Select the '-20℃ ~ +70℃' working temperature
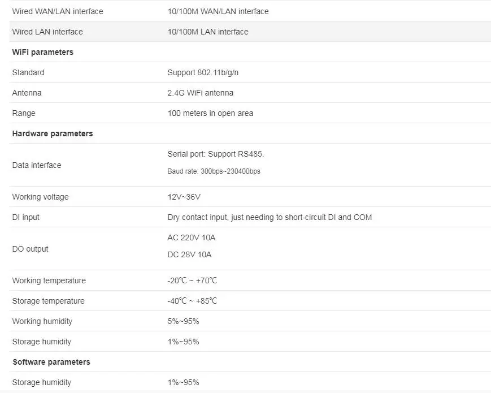 pyautogui.click(x=192, y=280)
